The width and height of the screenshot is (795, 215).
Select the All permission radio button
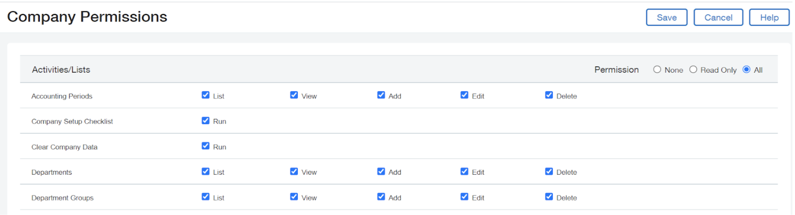[746, 69]
